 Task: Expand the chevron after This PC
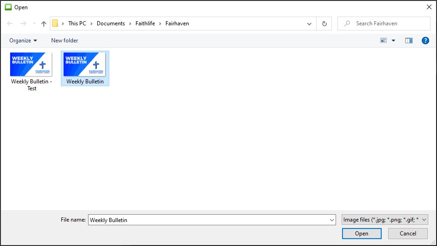point(91,23)
